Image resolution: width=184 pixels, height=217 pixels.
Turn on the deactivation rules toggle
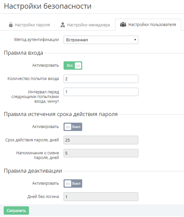[x=73, y=184]
